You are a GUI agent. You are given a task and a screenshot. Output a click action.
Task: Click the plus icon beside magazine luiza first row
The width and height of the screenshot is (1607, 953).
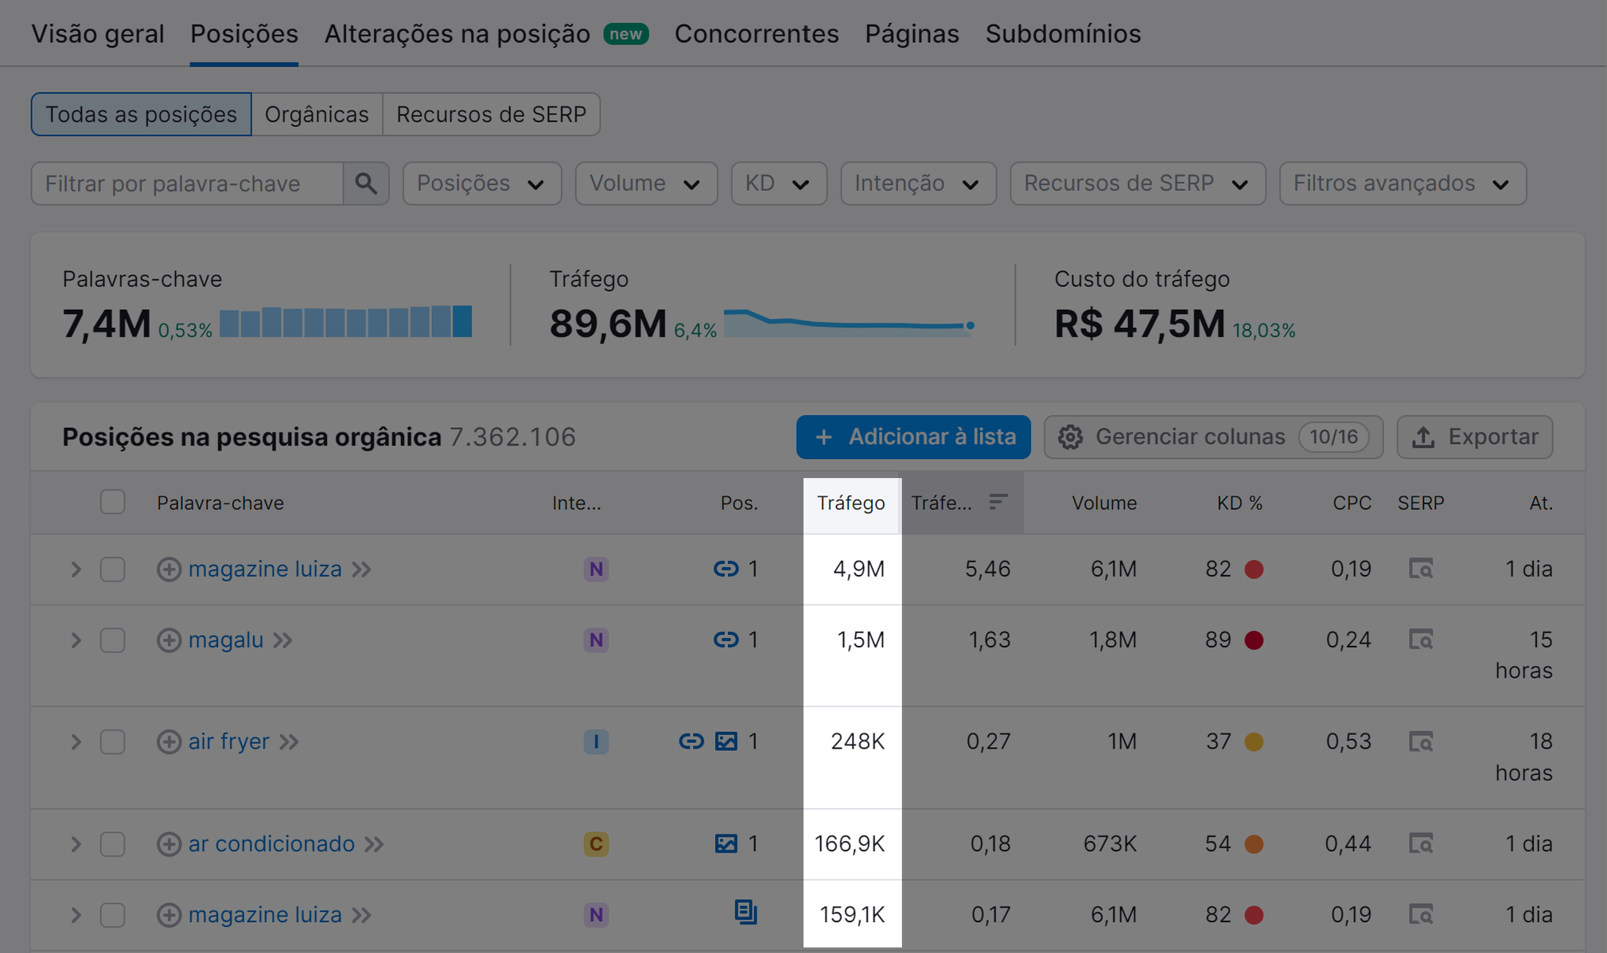[169, 570]
